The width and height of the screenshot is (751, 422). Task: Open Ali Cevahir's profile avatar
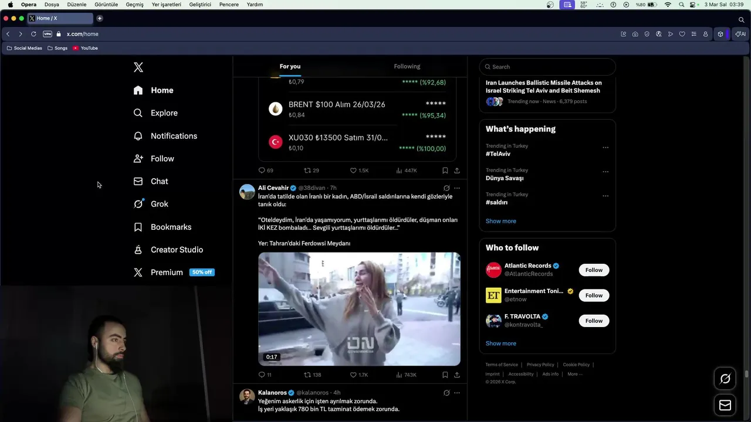(247, 192)
